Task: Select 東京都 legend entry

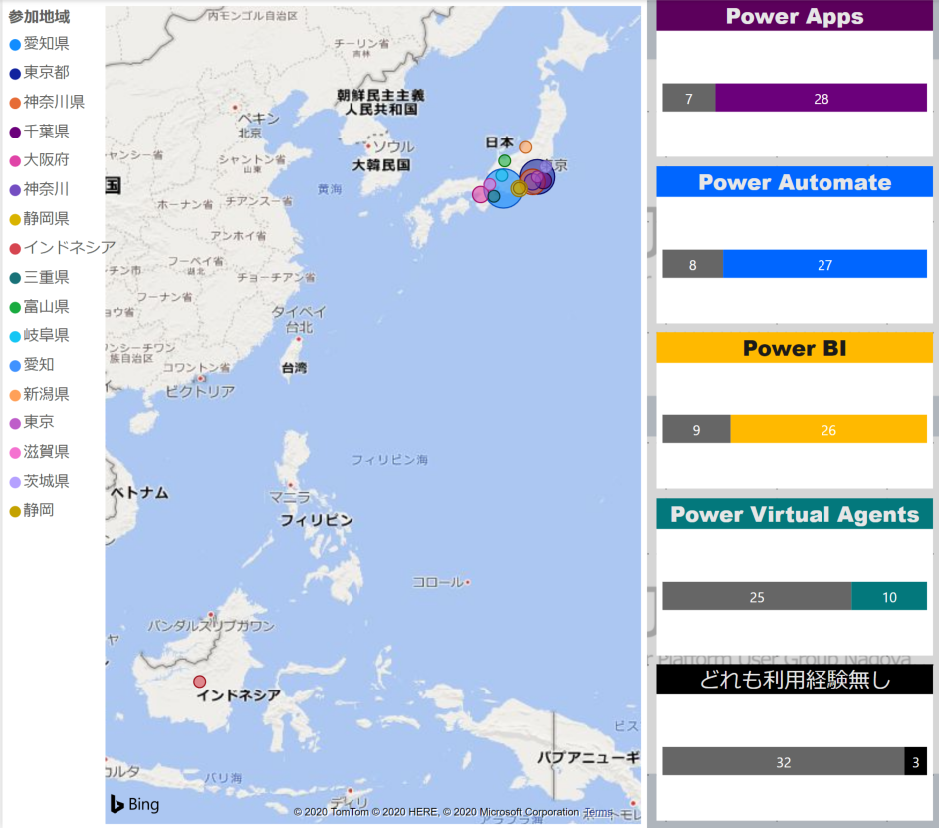Action: point(40,73)
